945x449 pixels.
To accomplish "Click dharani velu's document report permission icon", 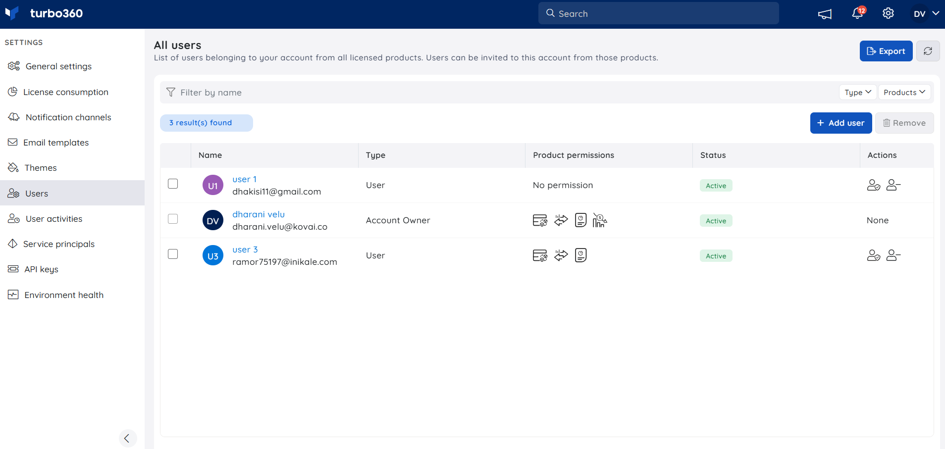I will click(x=580, y=220).
